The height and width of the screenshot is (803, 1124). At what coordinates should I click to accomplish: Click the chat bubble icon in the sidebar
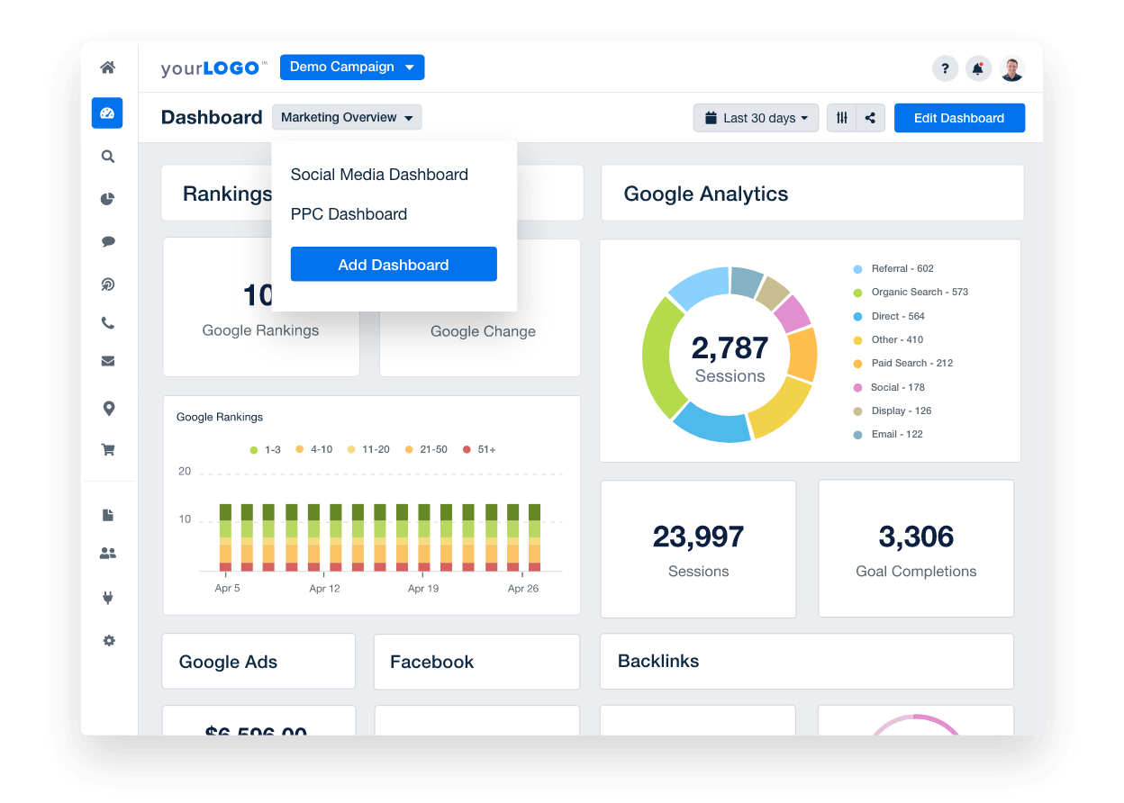(107, 240)
